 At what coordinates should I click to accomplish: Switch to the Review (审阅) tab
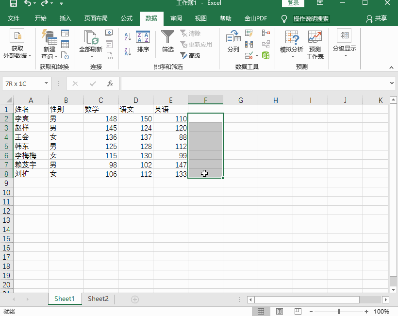176,18
